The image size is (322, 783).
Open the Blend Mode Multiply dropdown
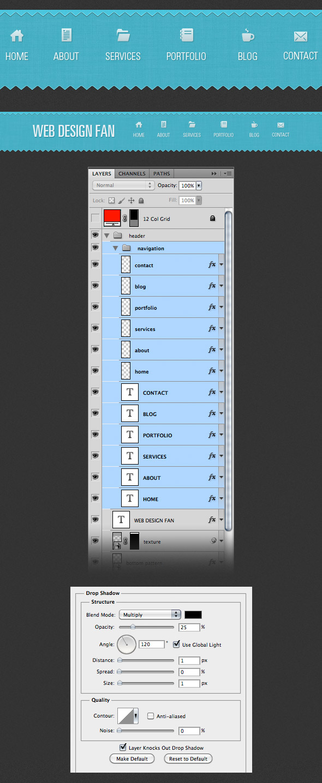click(x=150, y=615)
